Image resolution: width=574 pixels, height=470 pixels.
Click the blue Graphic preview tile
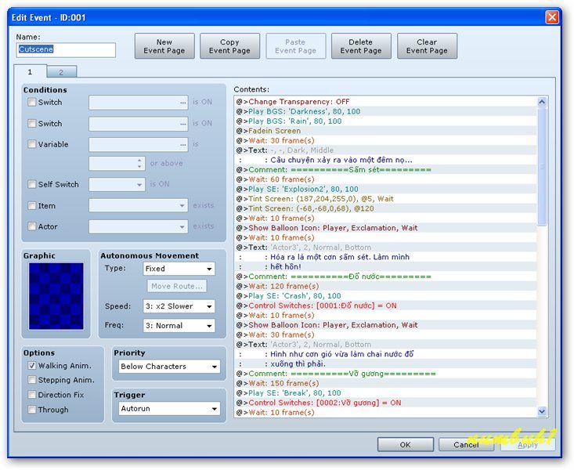point(56,296)
